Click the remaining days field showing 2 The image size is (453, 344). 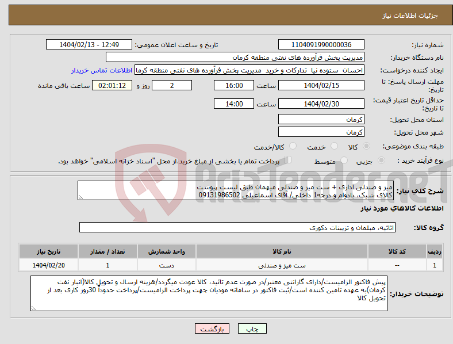[172, 85]
